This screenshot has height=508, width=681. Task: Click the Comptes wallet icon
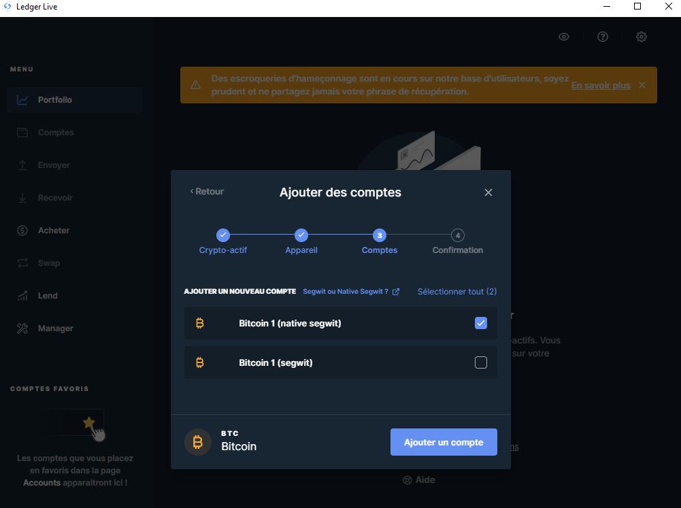[22, 133]
